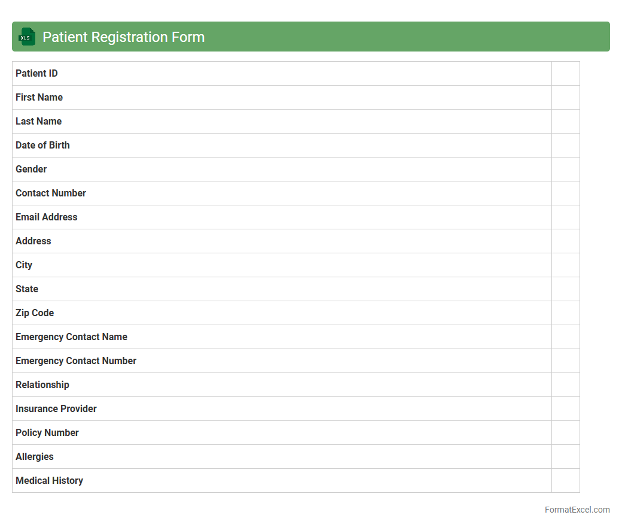Click the Address row label
This screenshot has height=527, width=622.
[x=33, y=241]
